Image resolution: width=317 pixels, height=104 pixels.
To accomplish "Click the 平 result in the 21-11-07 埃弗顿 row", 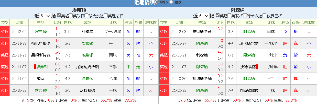I will tap(128, 67).
